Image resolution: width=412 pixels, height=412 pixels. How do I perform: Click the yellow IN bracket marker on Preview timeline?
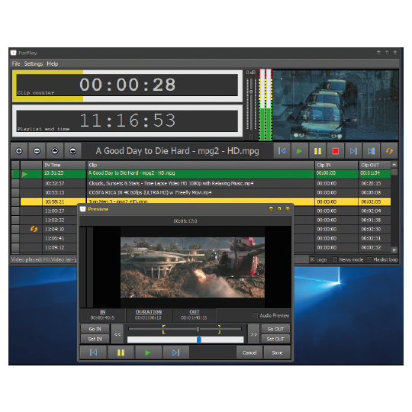(x=163, y=330)
